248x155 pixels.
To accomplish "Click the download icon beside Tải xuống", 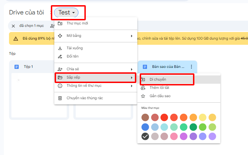I will (x=60, y=48).
